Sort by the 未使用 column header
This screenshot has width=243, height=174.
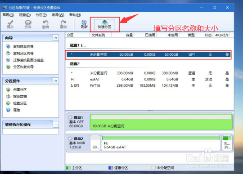pos(168,35)
